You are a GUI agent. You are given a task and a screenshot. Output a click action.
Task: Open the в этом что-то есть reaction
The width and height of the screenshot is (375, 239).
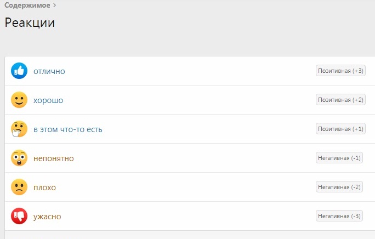click(x=68, y=129)
